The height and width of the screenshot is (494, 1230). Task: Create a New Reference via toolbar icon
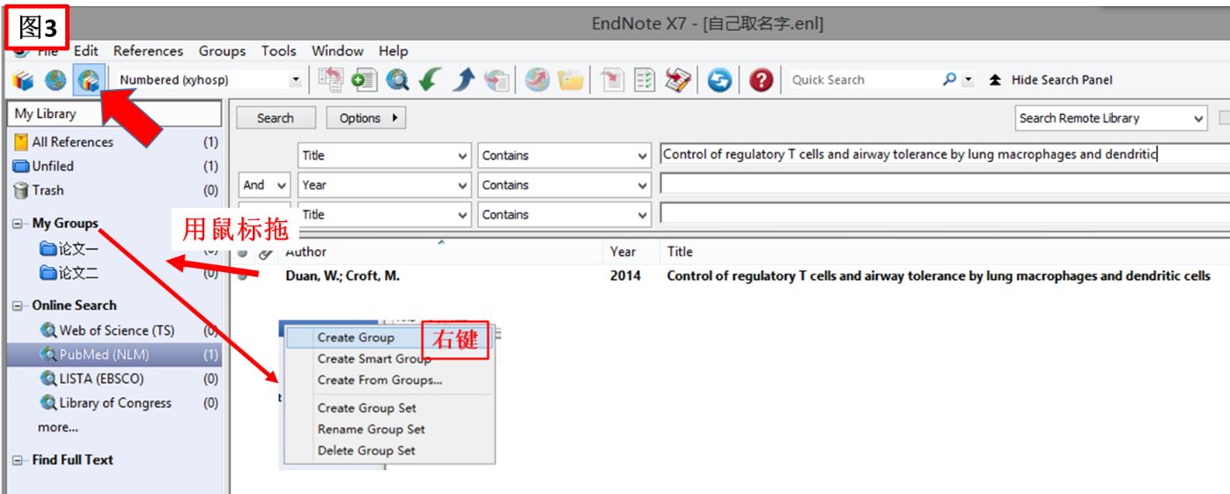(x=364, y=80)
